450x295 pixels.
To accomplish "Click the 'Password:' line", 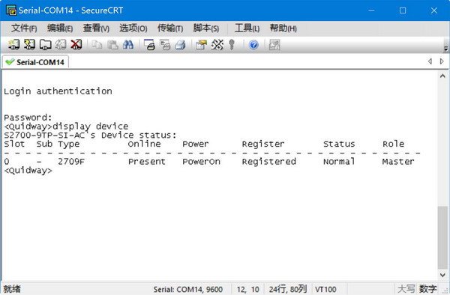I will tap(28, 118).
